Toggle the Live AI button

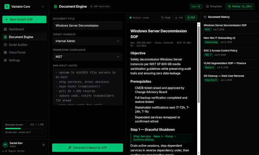click(196, 6)
